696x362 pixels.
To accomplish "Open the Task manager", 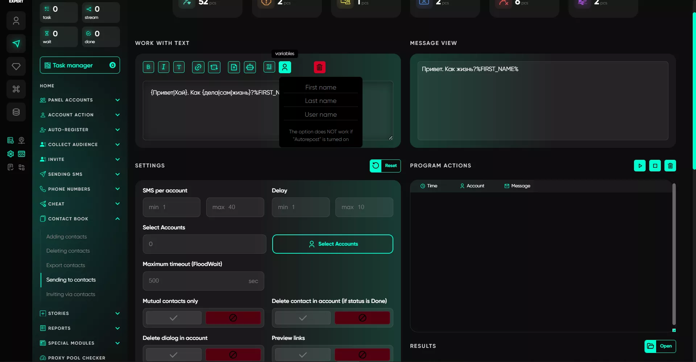I will pos(80,65).
